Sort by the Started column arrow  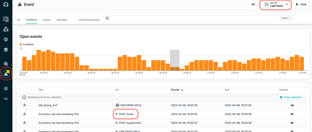point(182,90)
